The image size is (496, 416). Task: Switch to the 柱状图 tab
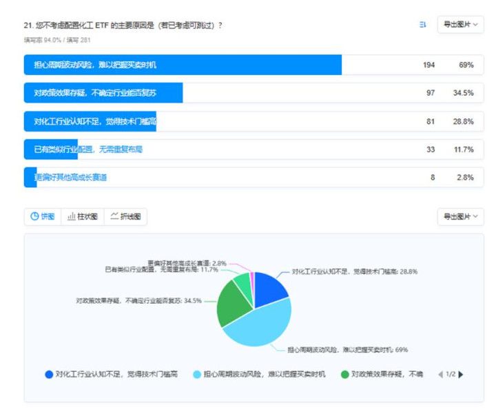pos(82,217)
